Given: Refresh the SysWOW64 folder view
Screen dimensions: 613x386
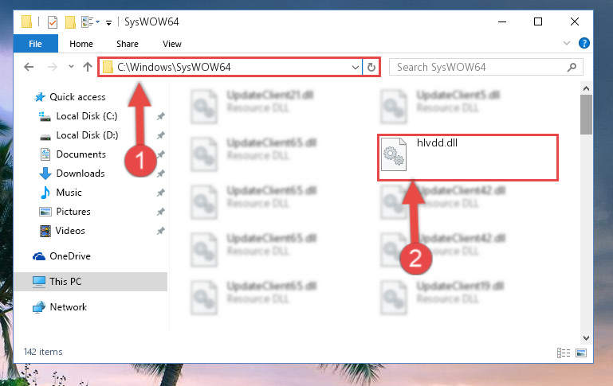Looking at the screenshot, I should point(371,67).
